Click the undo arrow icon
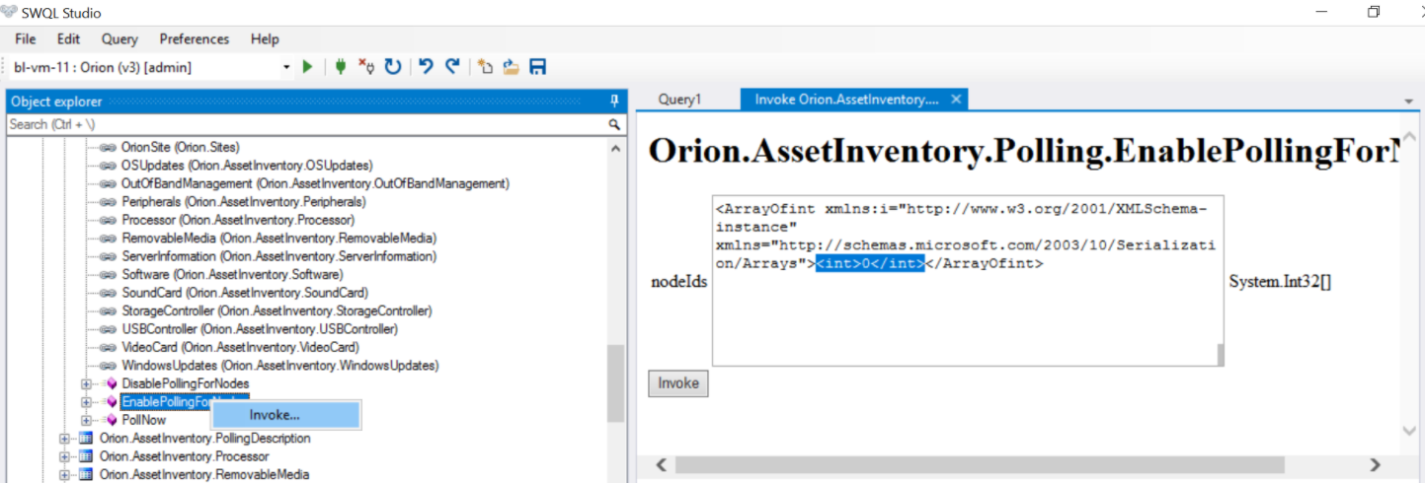This screenshot has width=1425, height=483. tap(426, 67)
